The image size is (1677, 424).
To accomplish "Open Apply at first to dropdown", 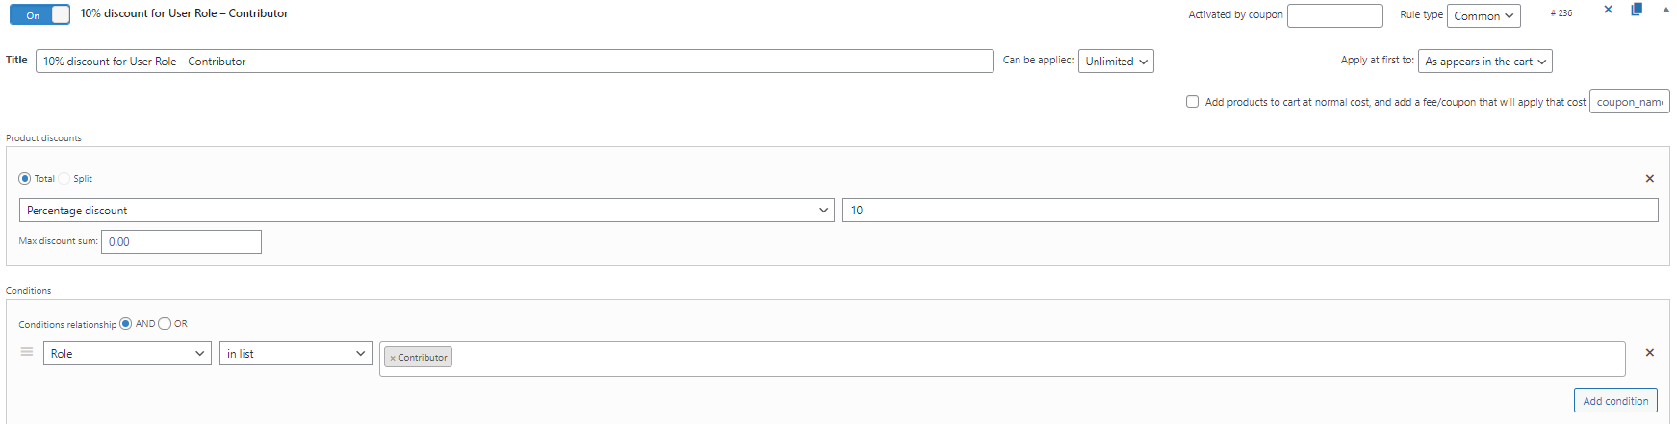I will click(x=1485, y=62).
